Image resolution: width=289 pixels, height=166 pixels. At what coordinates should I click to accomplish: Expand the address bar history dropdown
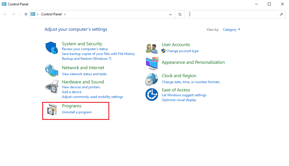(171, 14)
